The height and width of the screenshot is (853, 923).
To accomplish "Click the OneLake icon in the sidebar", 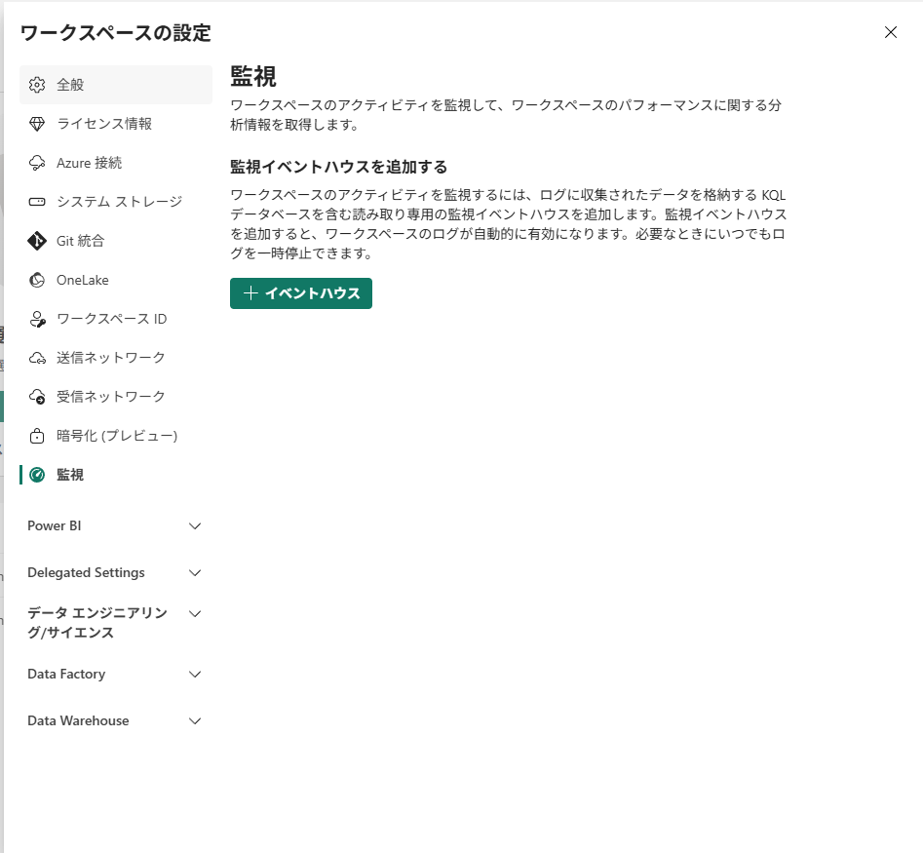I will (x=37, y=280).
